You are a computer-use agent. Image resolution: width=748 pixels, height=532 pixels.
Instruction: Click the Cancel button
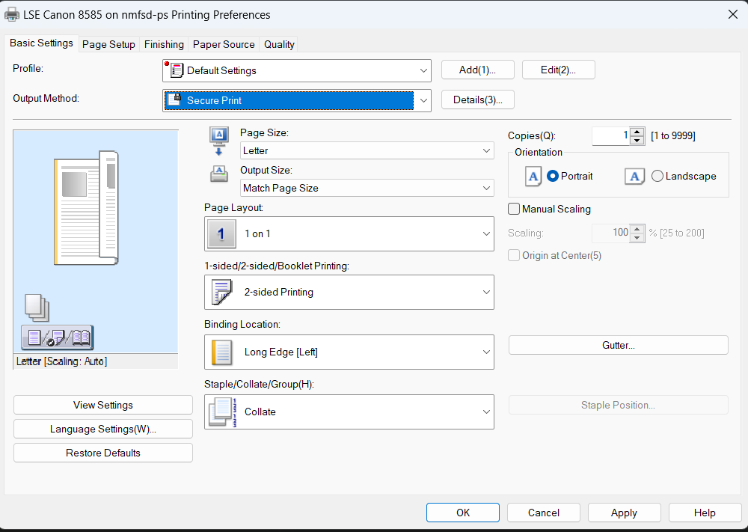(x=543, y=513)
